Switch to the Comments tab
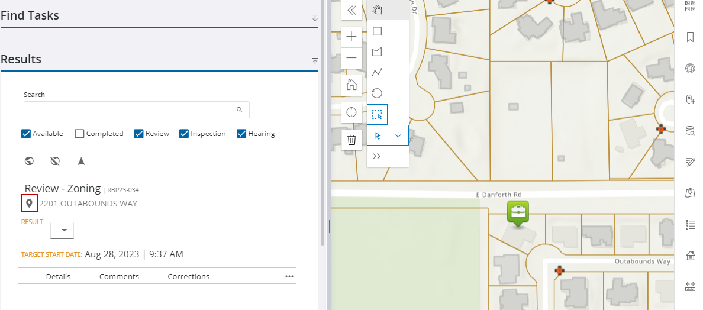 [119, 276]
